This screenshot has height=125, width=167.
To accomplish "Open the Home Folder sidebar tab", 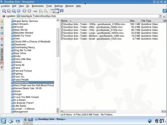I will 2,39.
